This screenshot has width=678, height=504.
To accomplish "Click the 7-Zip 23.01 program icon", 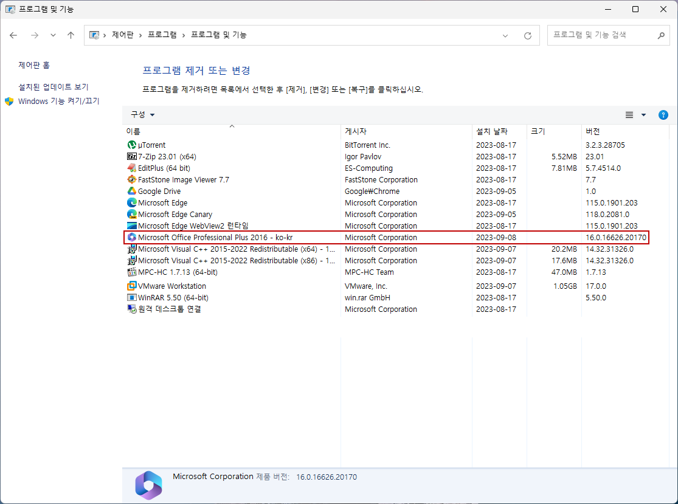I will point(132,156).
